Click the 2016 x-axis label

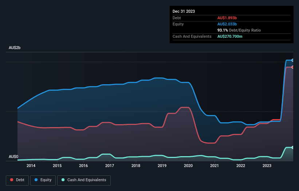[83, 166]
